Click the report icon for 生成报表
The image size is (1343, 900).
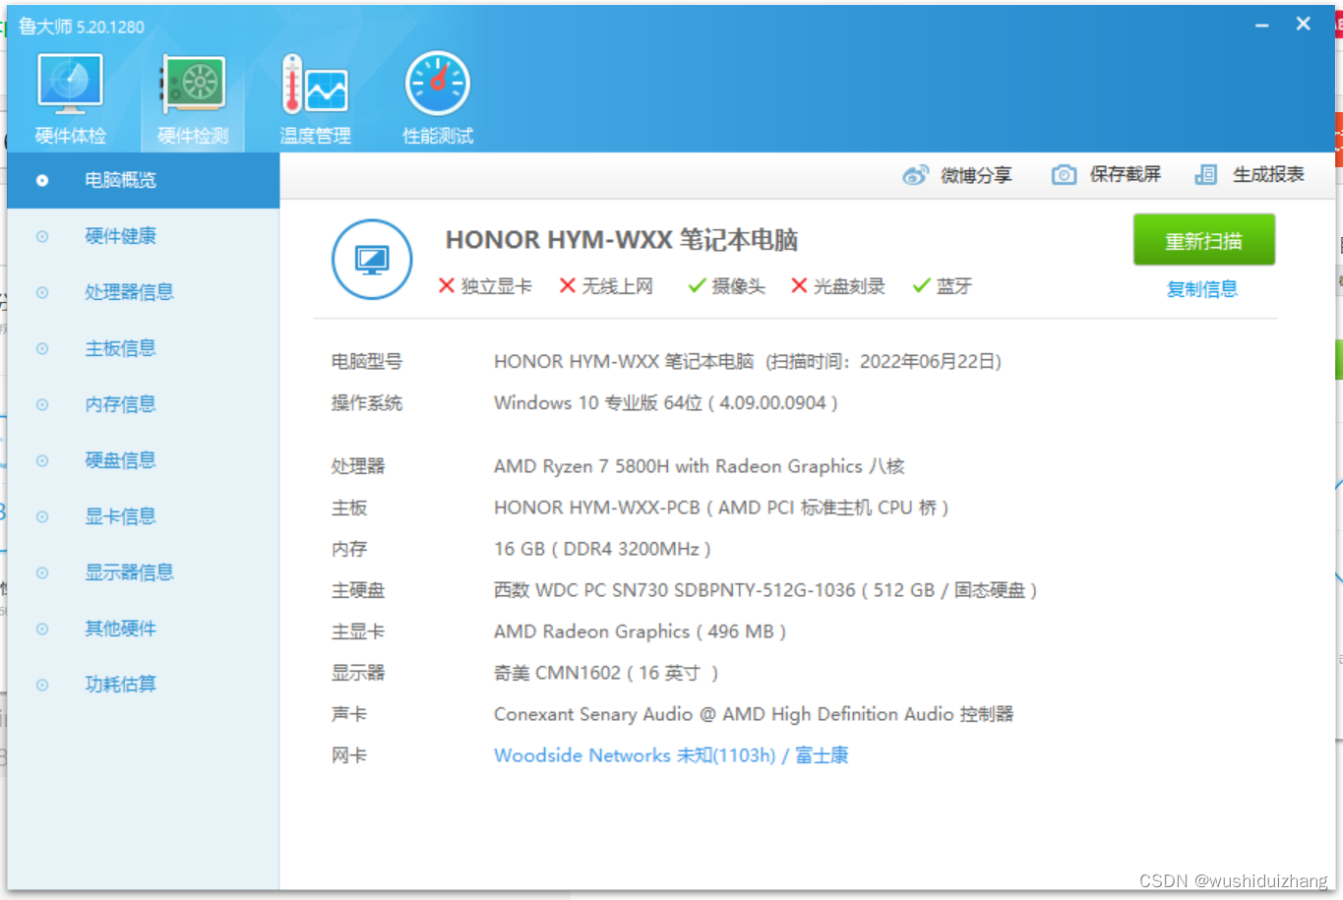click(x=1206, y=175)
